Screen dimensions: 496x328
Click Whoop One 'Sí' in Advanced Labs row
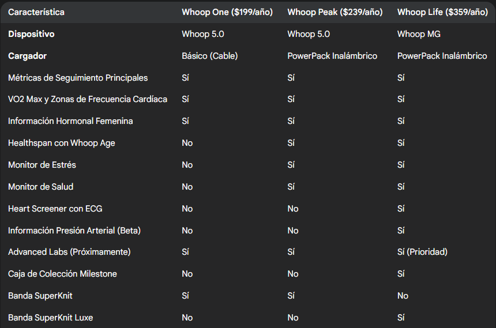[185, 252]
